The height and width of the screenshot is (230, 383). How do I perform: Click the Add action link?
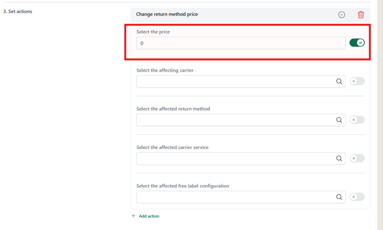coord(149,216)
